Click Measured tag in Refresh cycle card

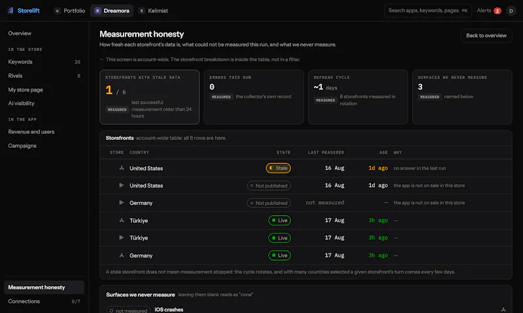point(325,100)
